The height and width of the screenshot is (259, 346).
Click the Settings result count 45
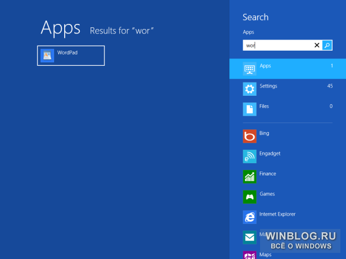330,86
